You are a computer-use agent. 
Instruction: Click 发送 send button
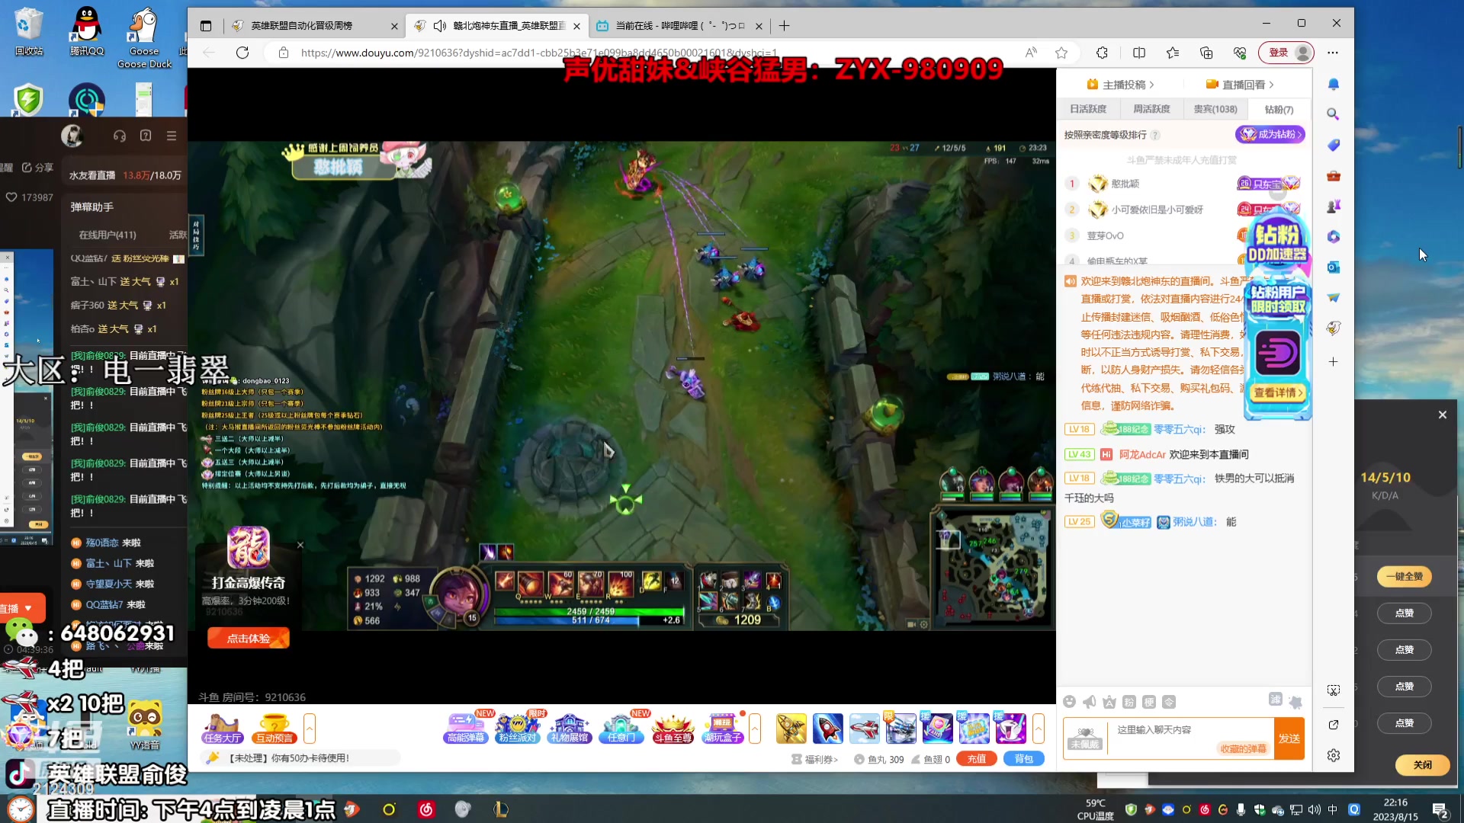tap(1289, 738)
